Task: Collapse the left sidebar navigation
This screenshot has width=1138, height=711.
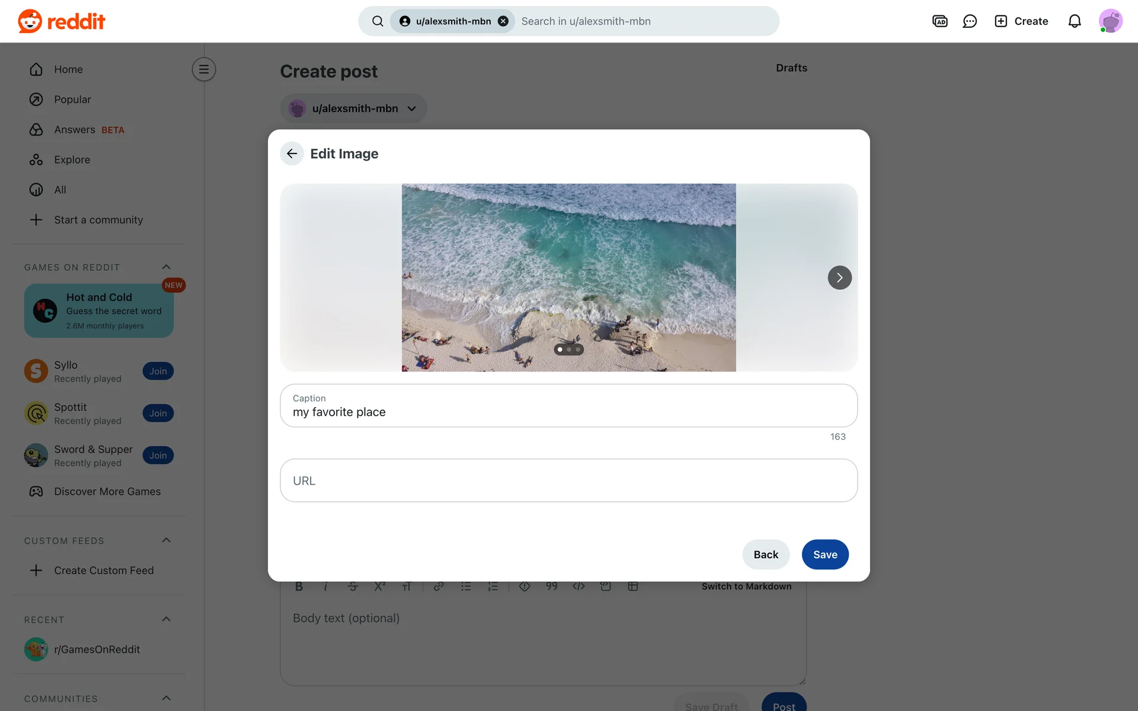Action: pos(203,69)
